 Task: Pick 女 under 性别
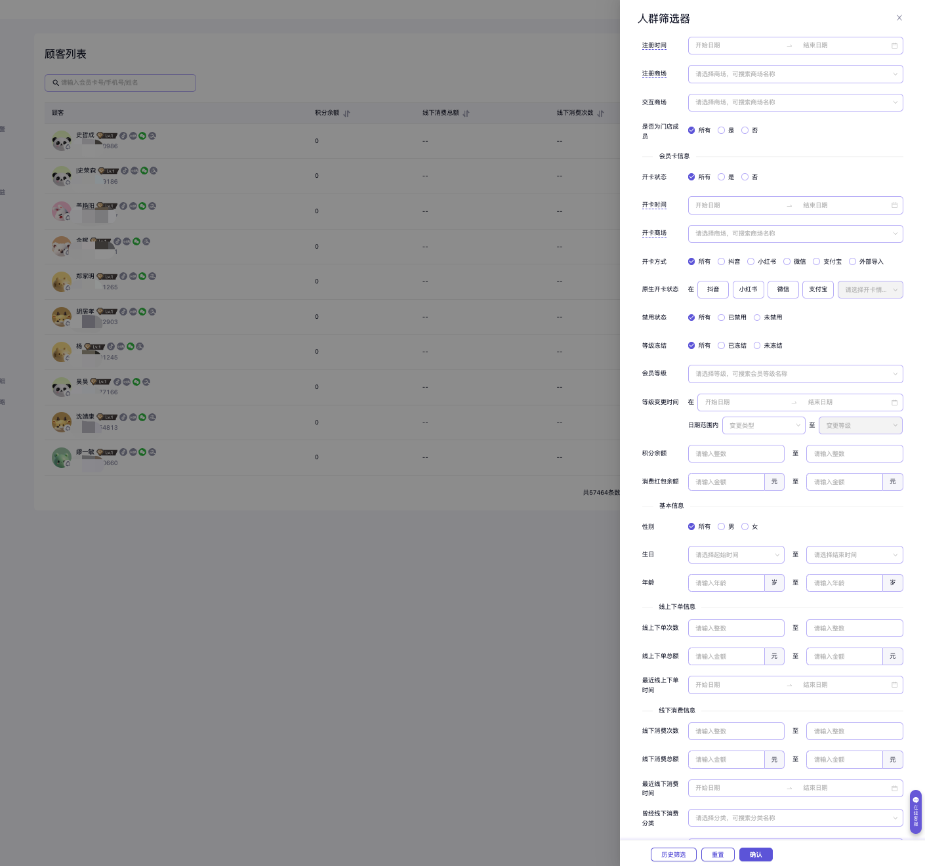tap(745, 527)
